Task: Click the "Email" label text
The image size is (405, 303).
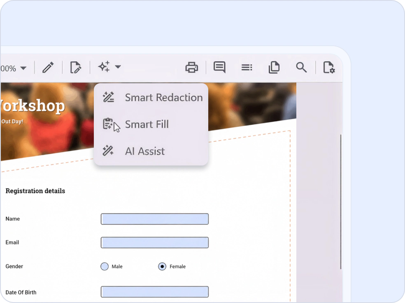Action: click(x=12, y=242)
